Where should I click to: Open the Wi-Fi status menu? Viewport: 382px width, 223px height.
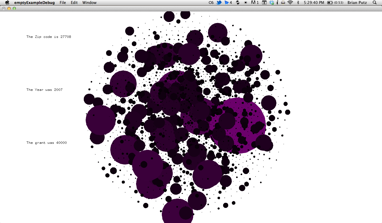290,3
